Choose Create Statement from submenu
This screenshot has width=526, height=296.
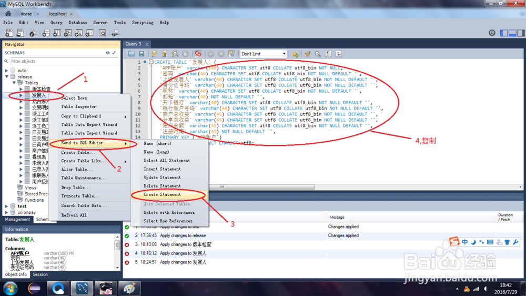click(x=169, y=194)
